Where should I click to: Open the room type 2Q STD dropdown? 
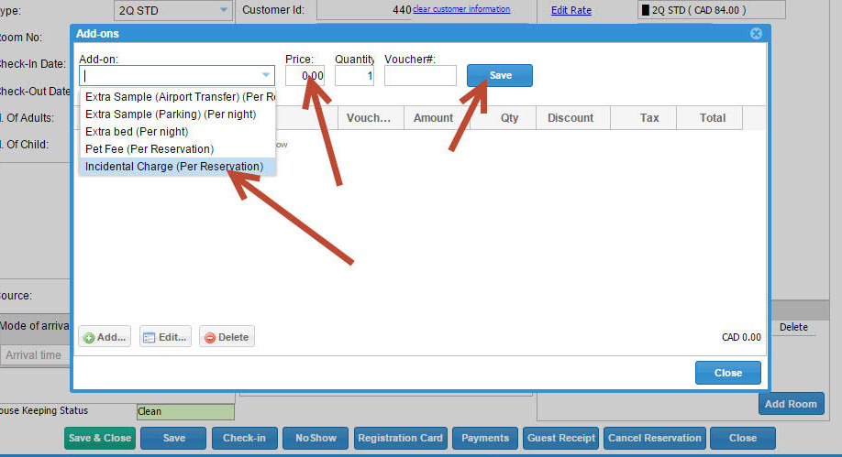(224, 11)
